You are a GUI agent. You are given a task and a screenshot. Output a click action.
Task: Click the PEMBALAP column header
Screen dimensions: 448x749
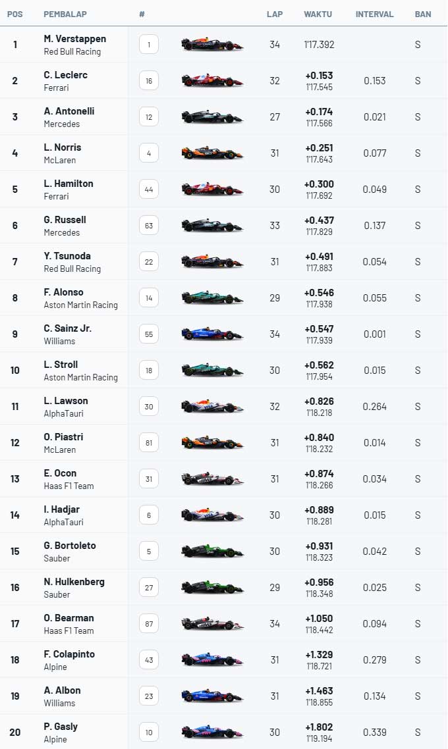(x=65, y=14)
